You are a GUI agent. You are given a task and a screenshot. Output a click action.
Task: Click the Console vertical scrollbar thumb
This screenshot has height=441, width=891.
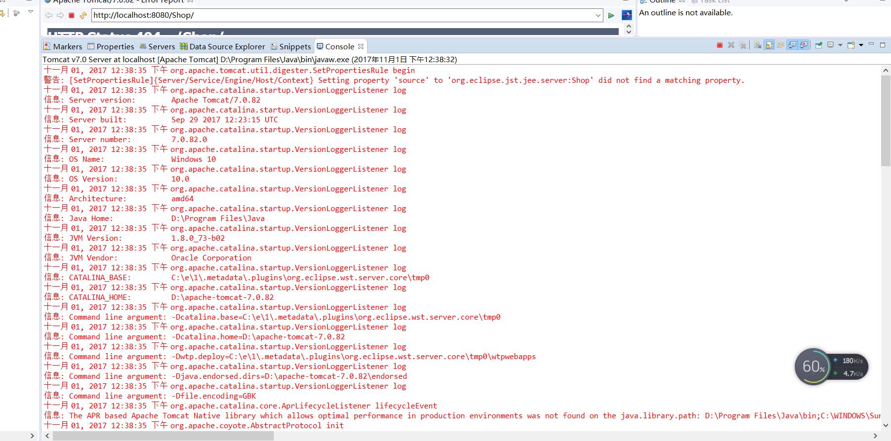click(886, 121)
